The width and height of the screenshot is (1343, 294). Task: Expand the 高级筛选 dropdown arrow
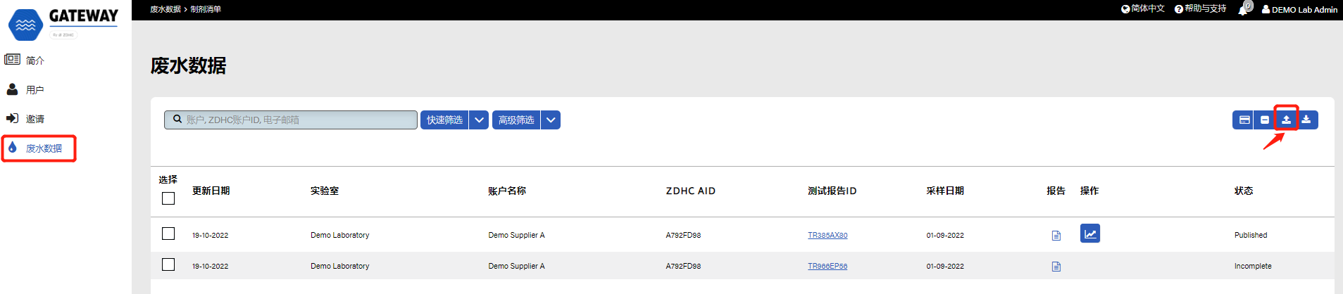pos(551,120)
